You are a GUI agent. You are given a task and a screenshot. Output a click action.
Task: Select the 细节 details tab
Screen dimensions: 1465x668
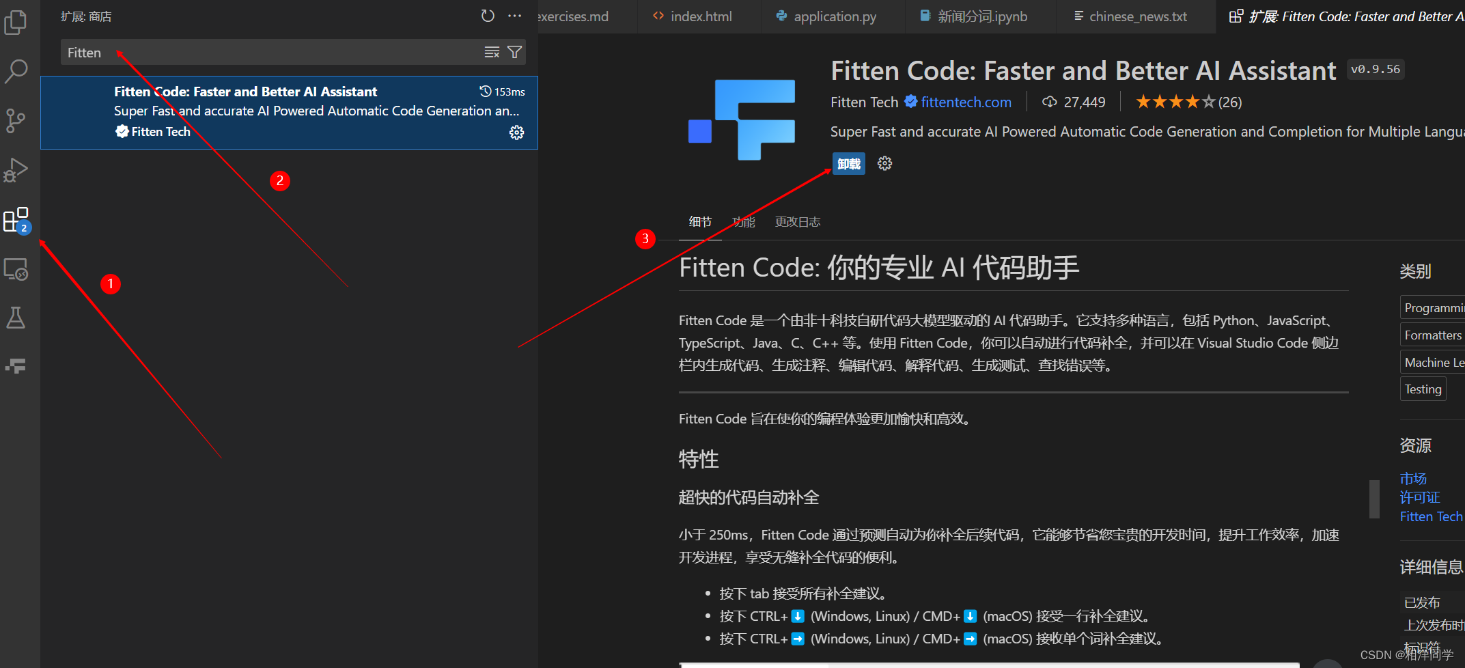click(x=700, y=222)
